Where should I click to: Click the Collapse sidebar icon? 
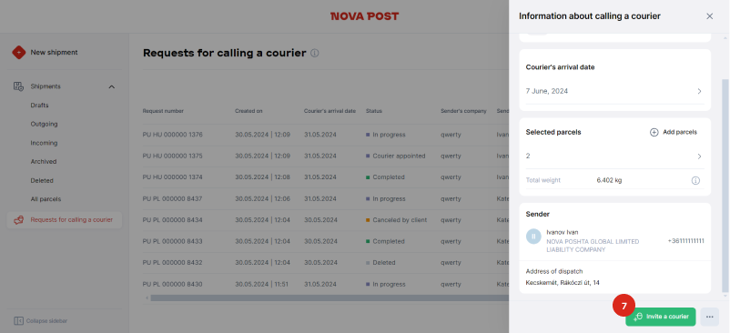tap(18, 321)
